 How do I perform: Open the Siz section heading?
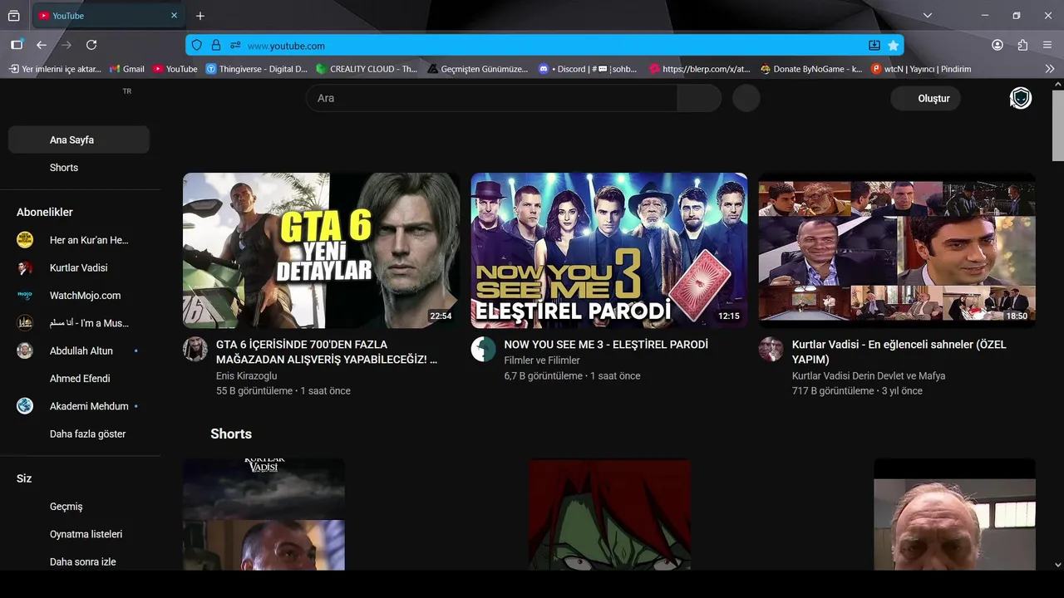pyautogui.click(x=24, y=478)
